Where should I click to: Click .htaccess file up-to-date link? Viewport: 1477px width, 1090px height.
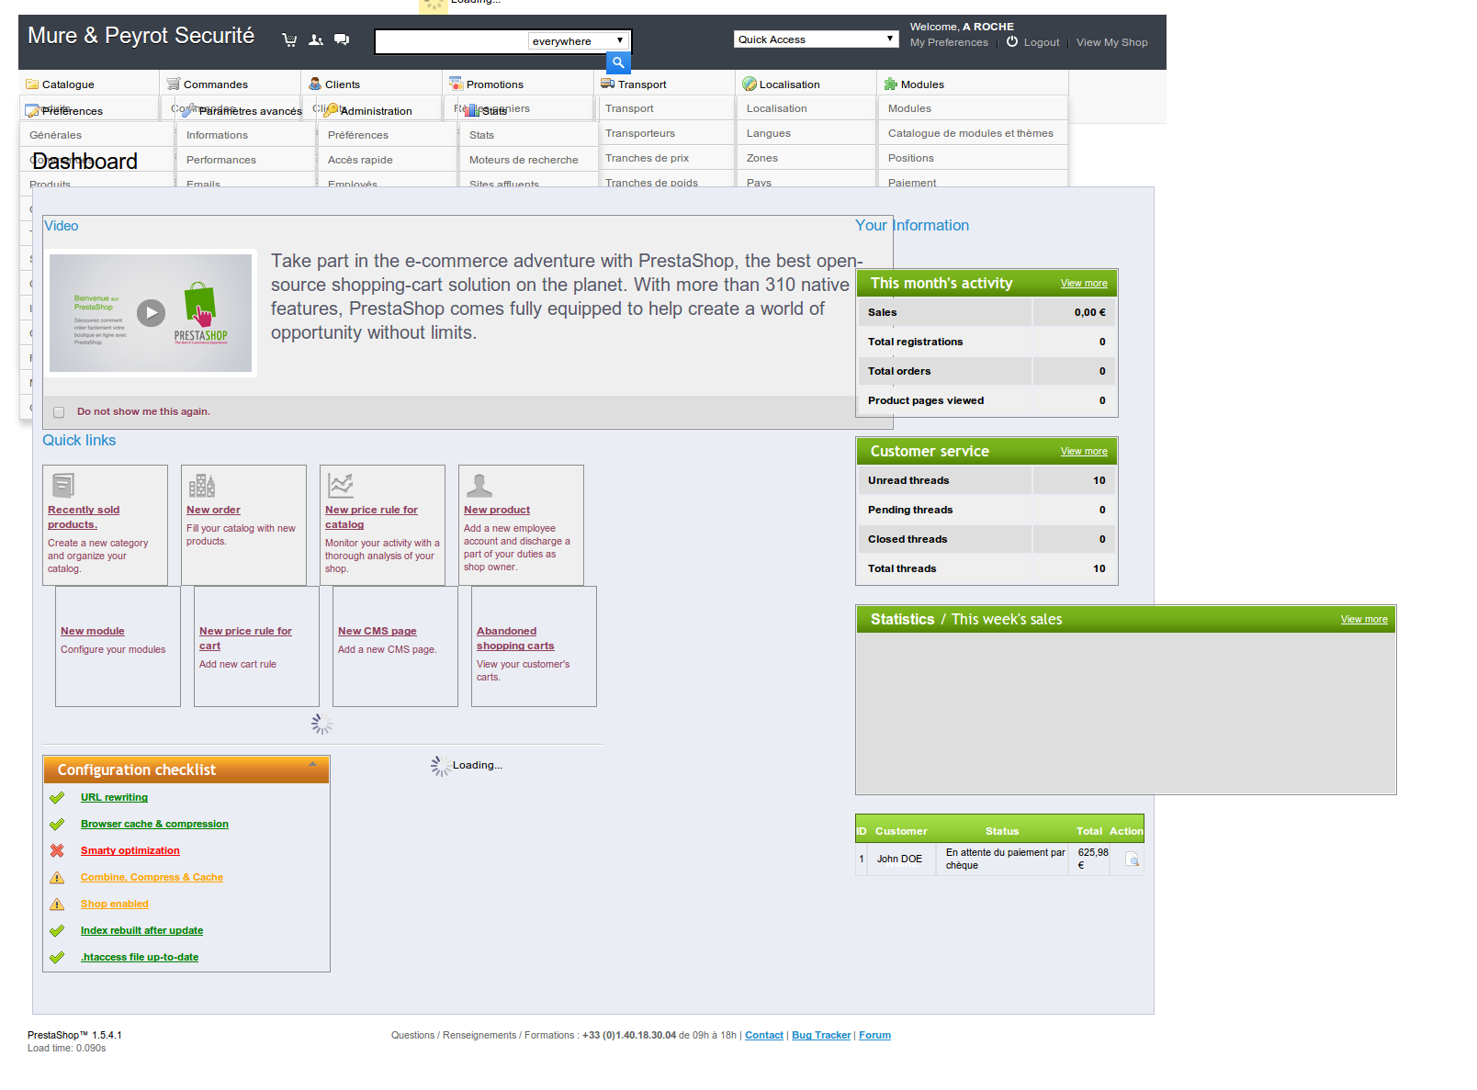tap(140, 957)
